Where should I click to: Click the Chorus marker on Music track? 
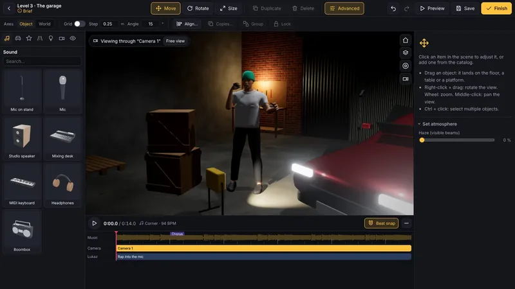(177, 234)
